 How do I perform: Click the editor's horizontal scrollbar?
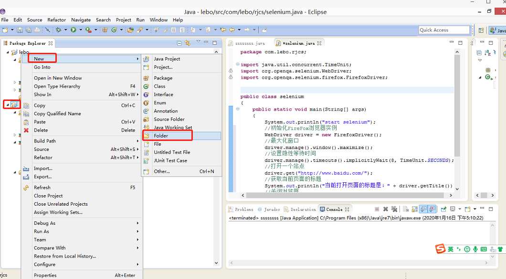click(x=344, y=195)
